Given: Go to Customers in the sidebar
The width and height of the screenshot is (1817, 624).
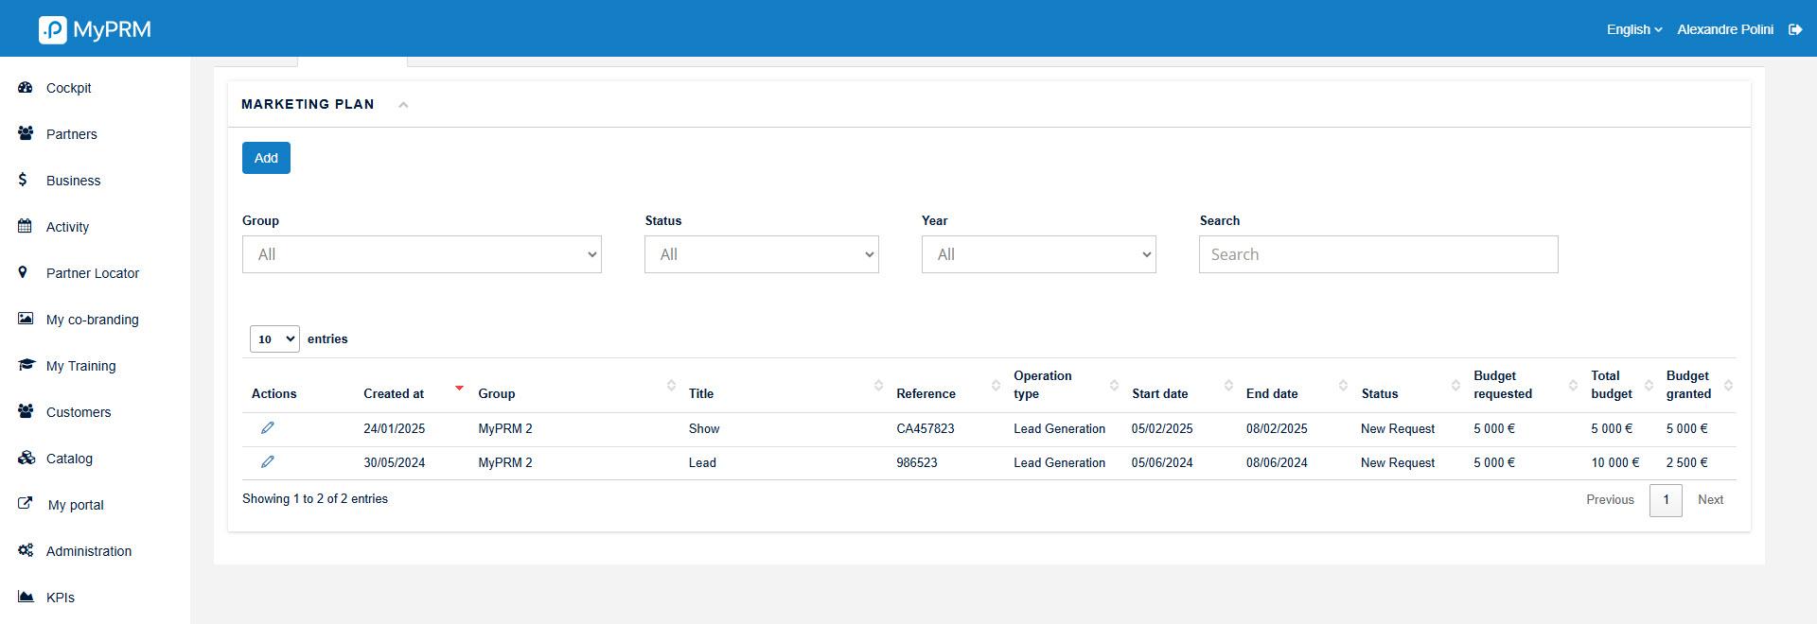Looking at the screenshot, I should [x=79, y=412].
